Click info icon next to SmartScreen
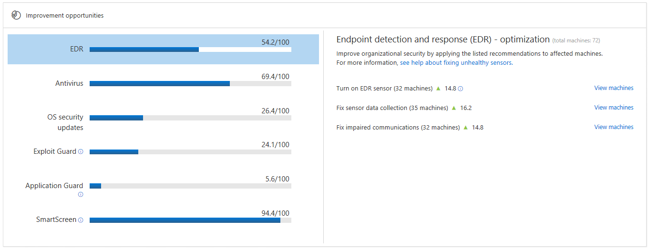This screenshot has height=250, width=648. click(81, 220)
